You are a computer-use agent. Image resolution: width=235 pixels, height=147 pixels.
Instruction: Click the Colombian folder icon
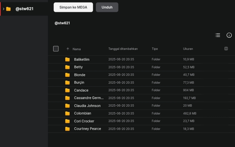pyautogui.click(x=67, y=114)
